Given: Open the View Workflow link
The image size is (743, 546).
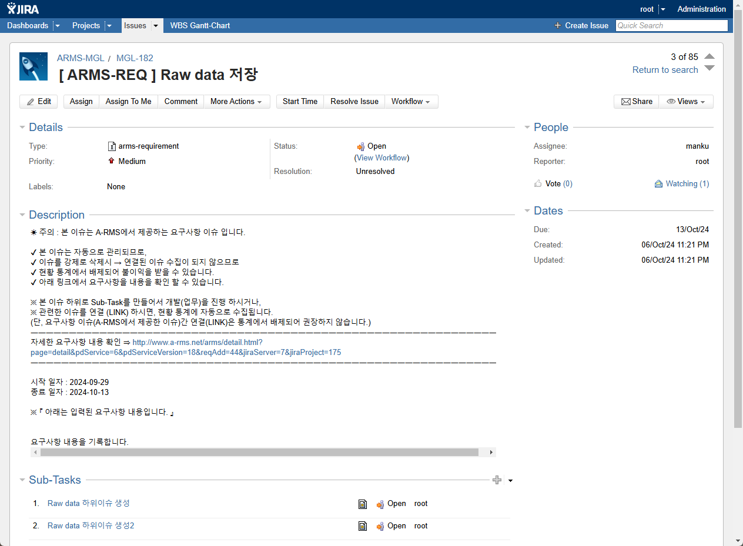Looking at the screenshot, I should 381,158.
